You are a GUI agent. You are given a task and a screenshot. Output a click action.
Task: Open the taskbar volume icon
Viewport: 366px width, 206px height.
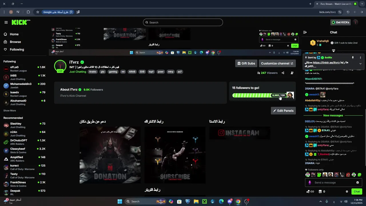coord(346,201)
